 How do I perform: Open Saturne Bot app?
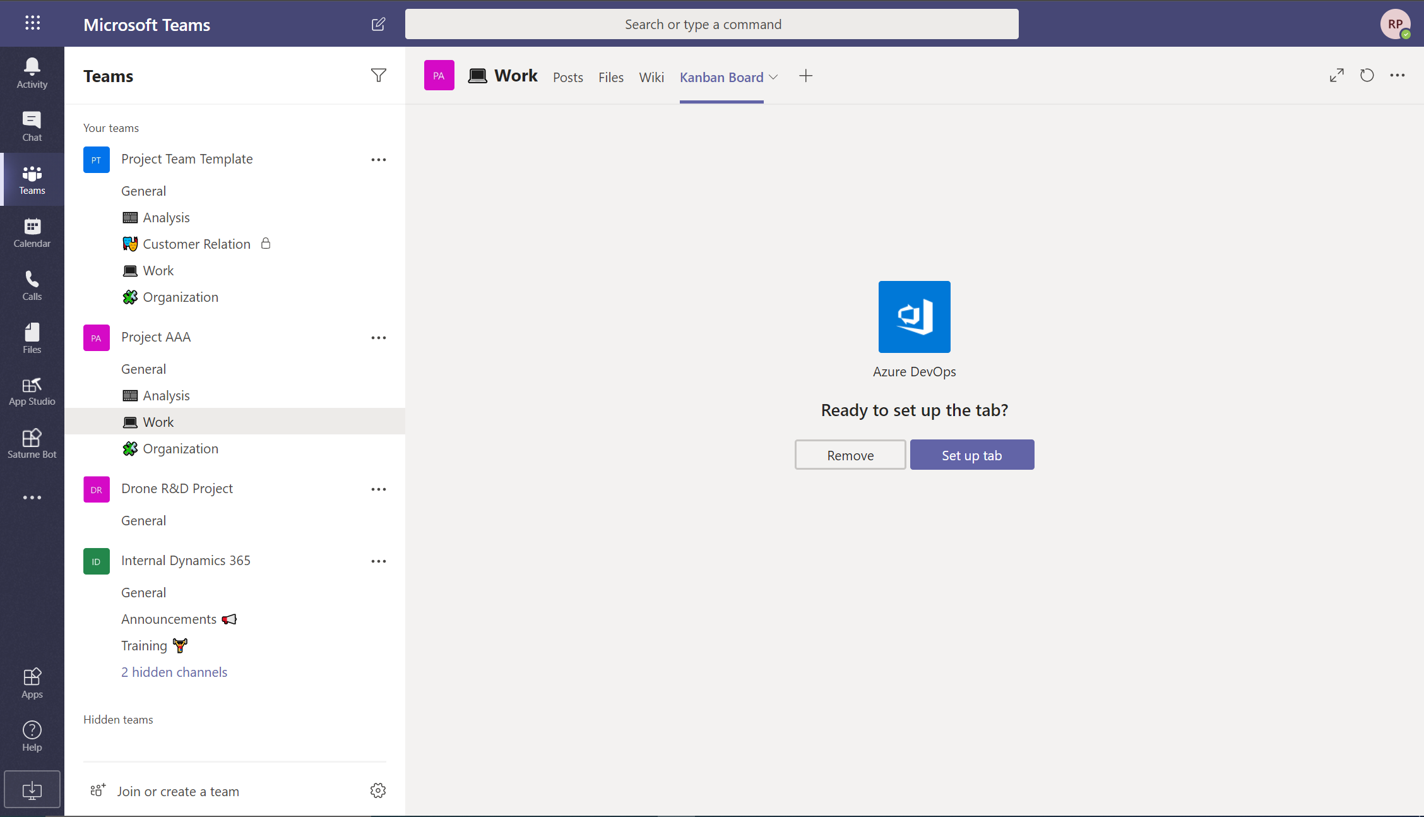[32, 444]
